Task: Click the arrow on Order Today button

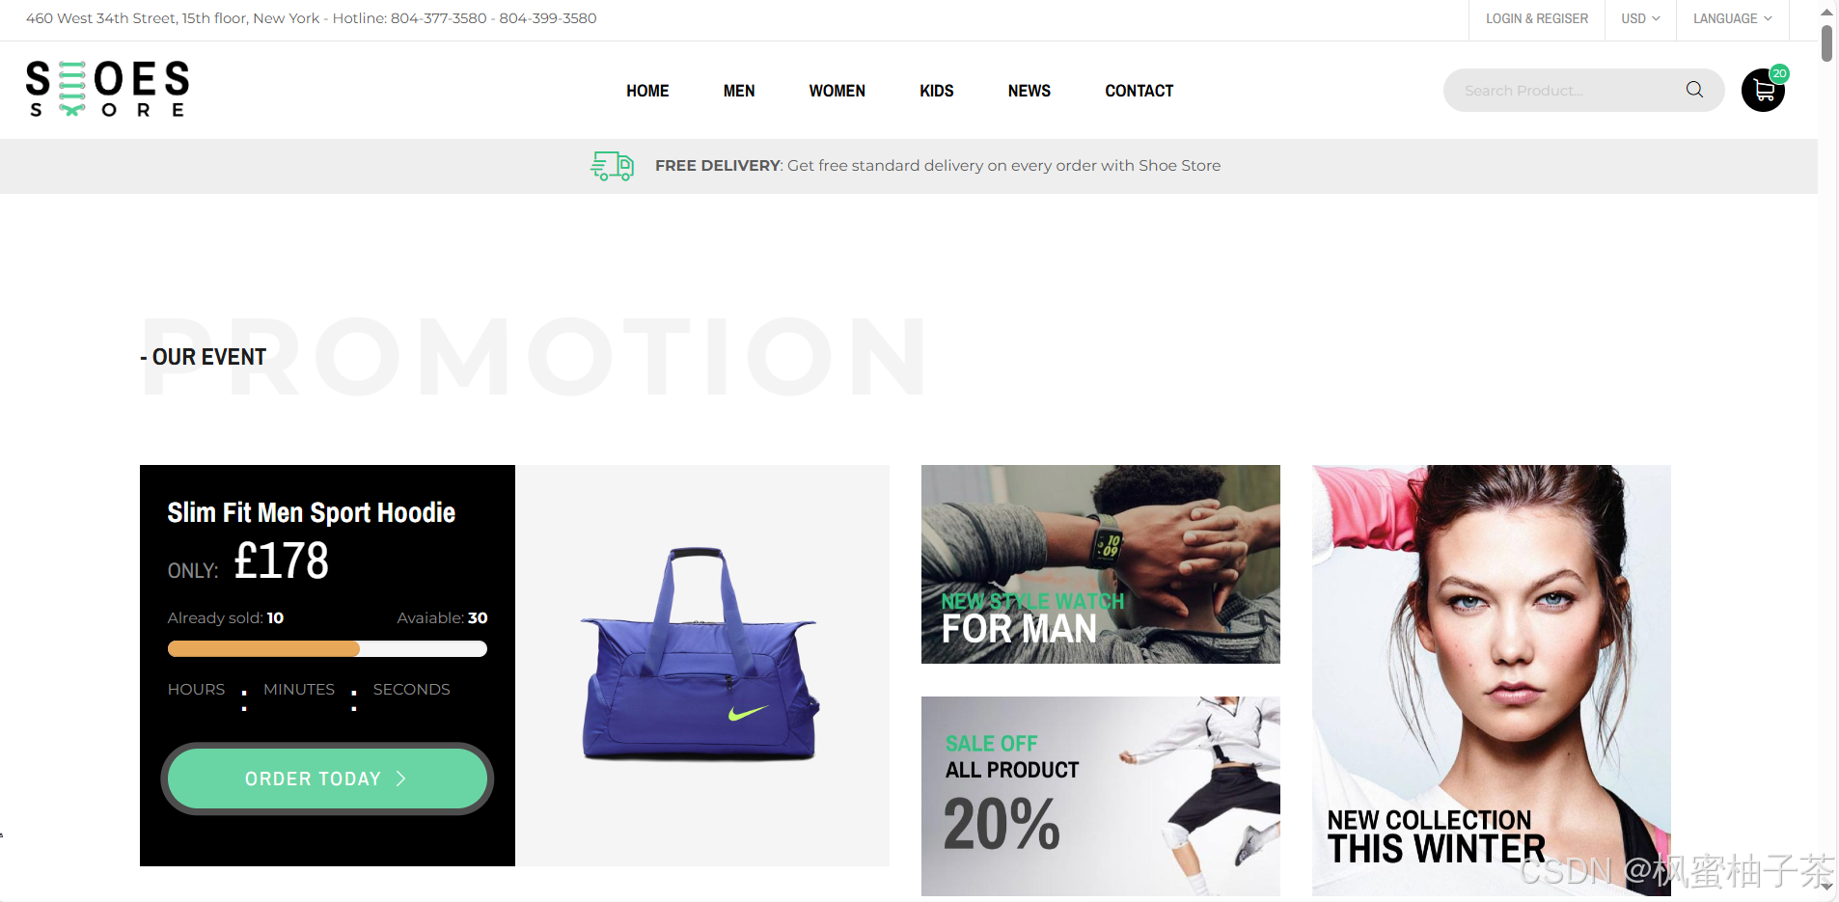Action: [401, 779]
